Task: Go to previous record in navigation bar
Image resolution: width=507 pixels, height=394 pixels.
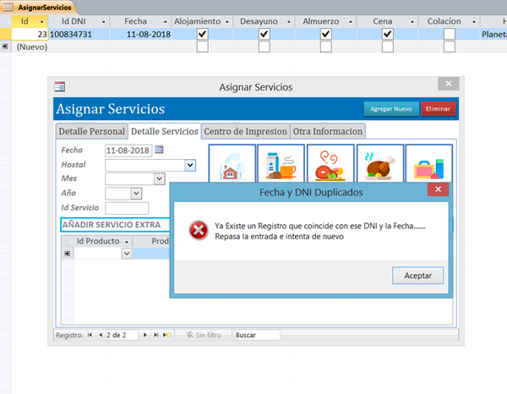Action: (x=101, y=335)
